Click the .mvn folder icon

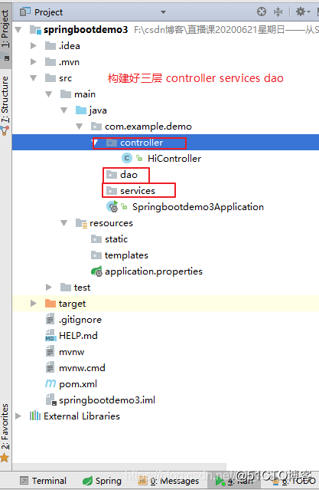tap(50, 62)
